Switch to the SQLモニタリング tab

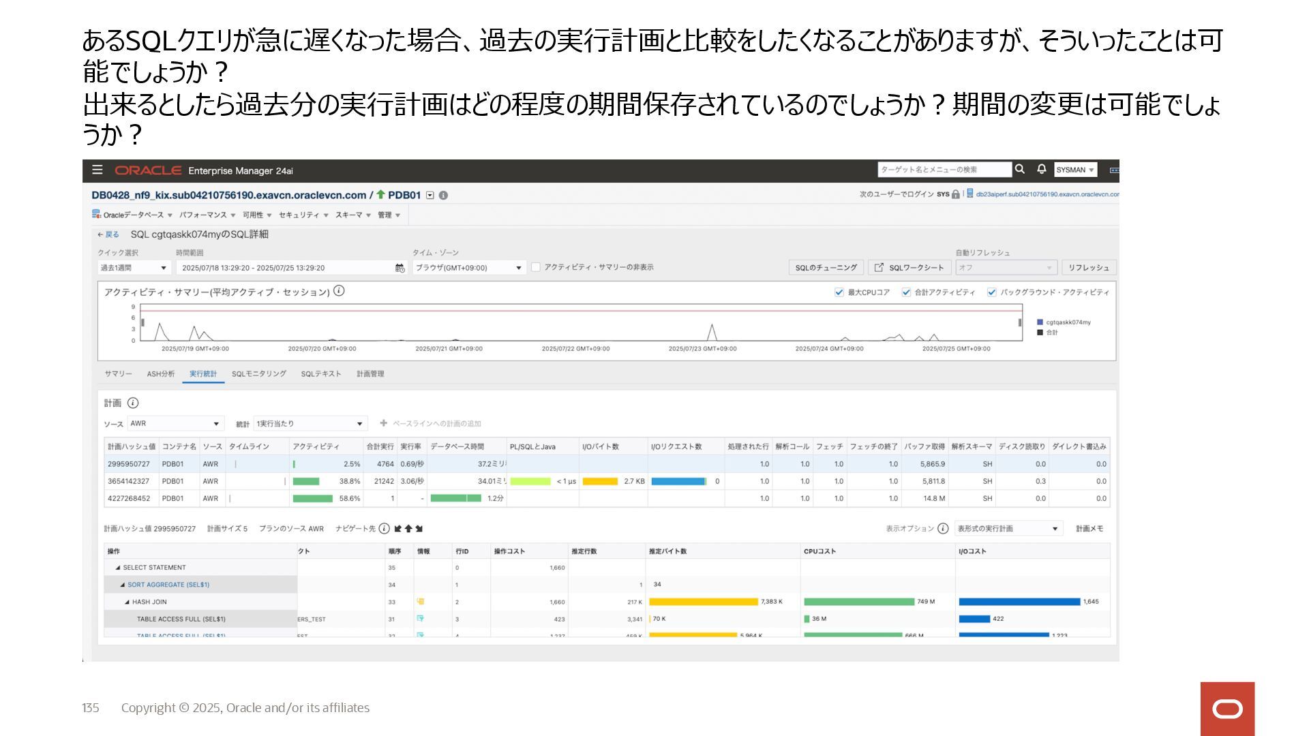point(259,373)
